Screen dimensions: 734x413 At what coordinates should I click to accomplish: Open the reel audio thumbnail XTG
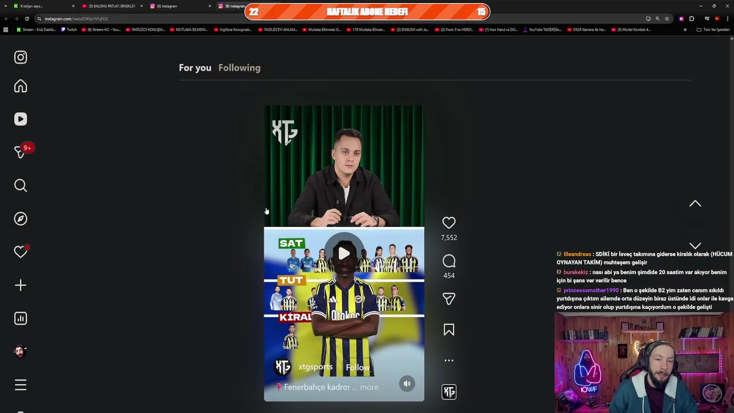449,392
